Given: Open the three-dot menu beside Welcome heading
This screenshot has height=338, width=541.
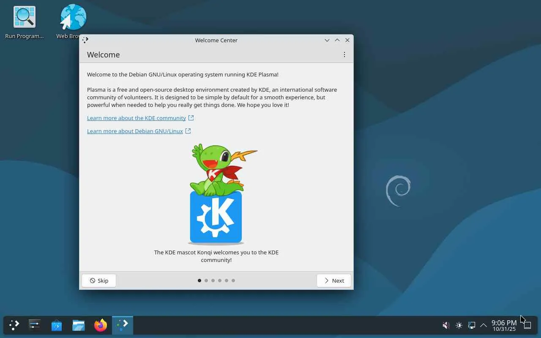Looking at the screenshot, I should click(344, 55).
